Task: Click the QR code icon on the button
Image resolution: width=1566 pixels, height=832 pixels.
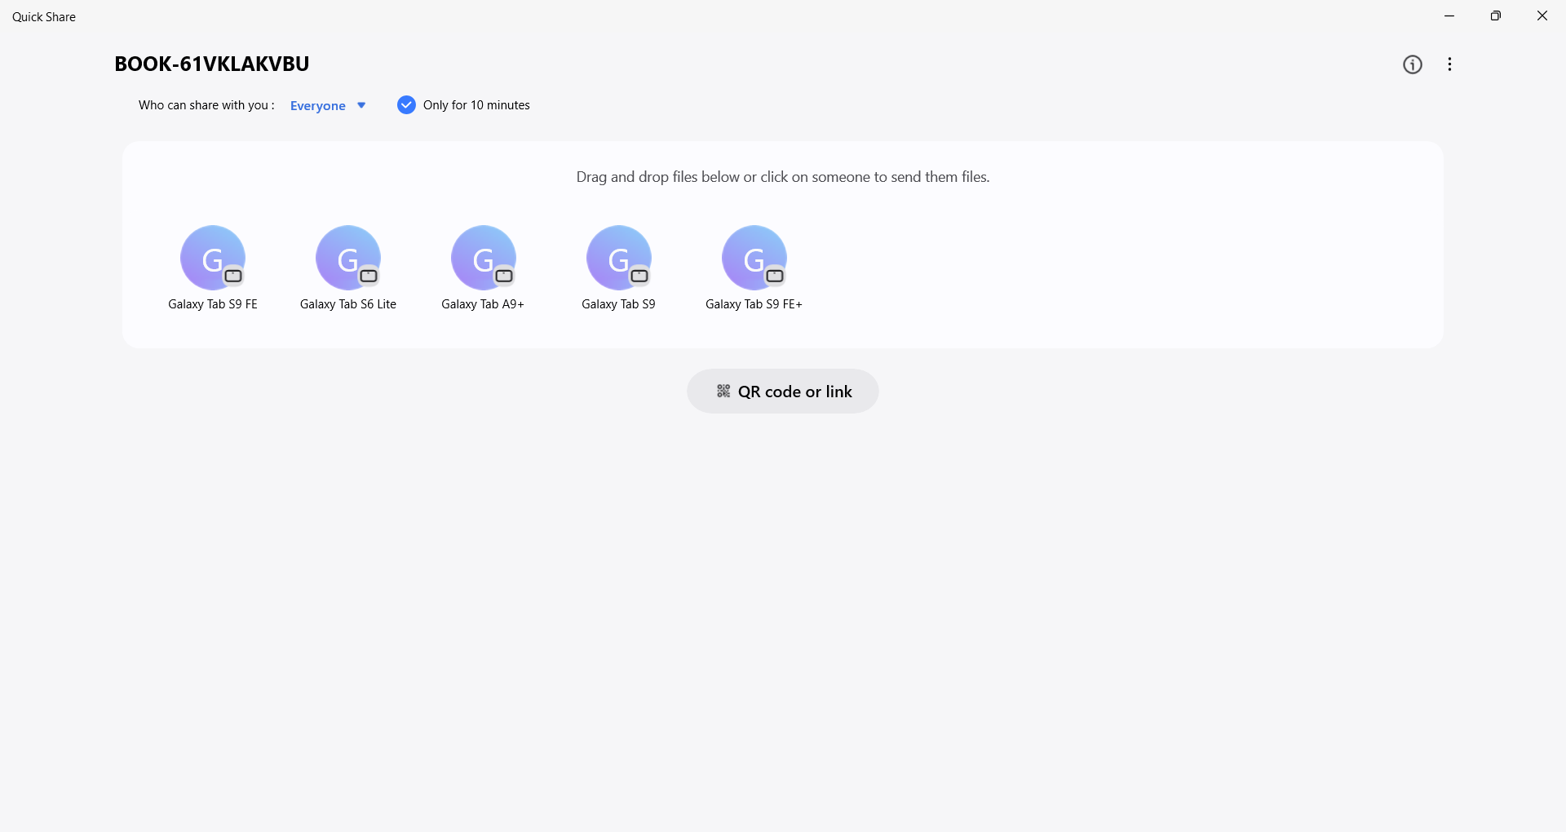Action: (x=723, y=392)
